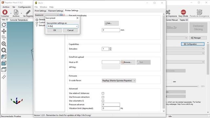Switch to Vista 3D tab
The height and width of the screenshot is (118, 210).
point(5,20)
